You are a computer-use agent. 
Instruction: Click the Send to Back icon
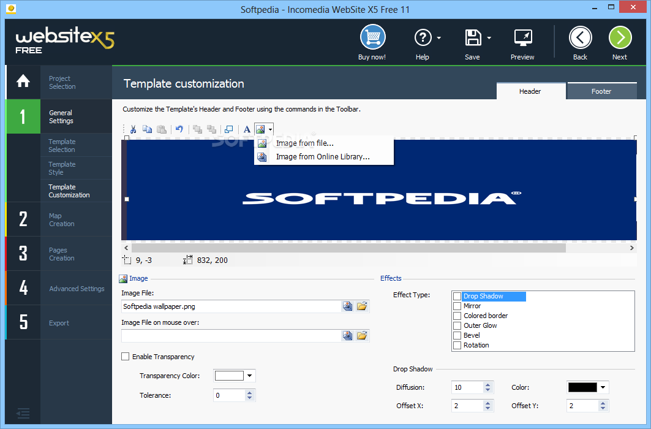[x=212, y=129]
